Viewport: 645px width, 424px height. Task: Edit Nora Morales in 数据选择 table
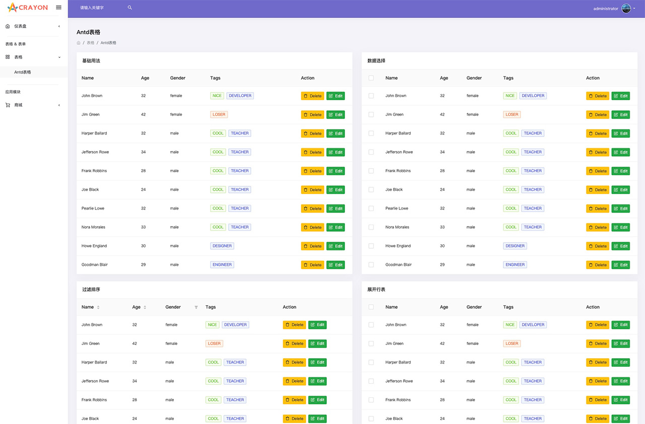coord(621,227)
